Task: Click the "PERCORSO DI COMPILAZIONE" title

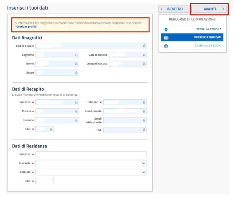Action: click(x=192, y=19)
